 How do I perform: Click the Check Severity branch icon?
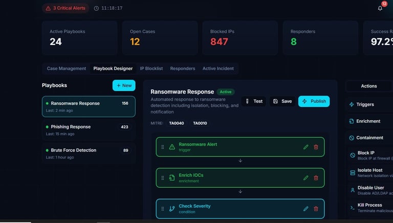[x=172, y=209]
